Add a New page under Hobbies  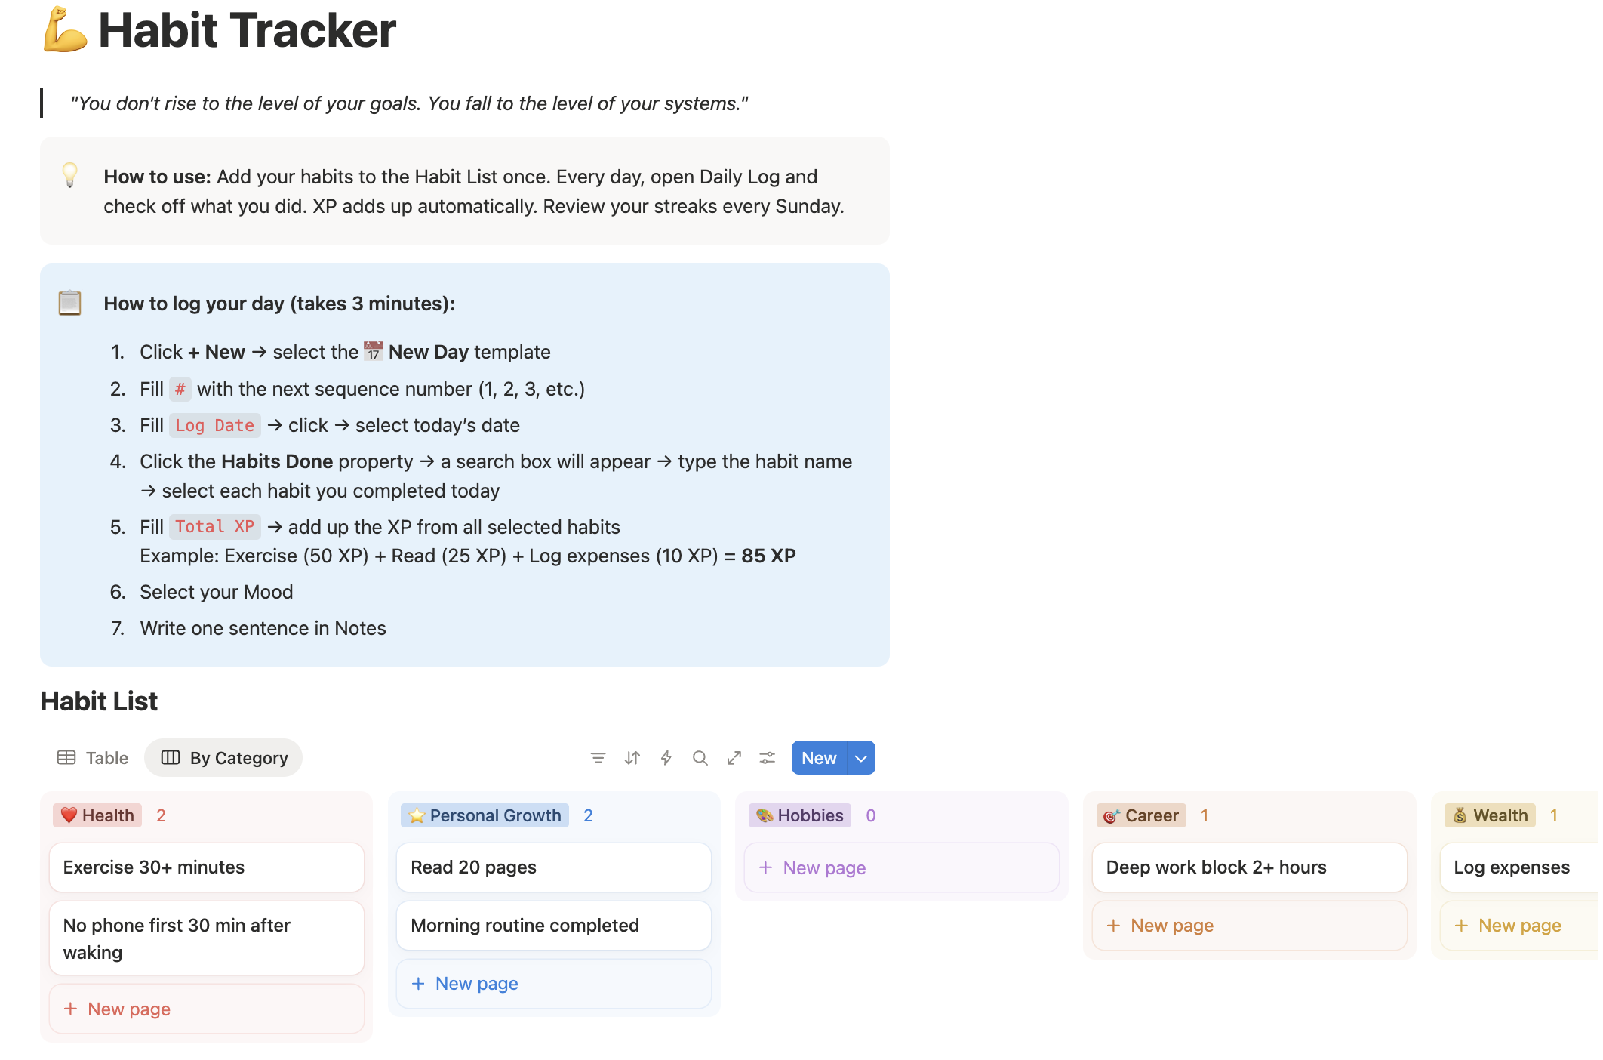tap(824, 867)
